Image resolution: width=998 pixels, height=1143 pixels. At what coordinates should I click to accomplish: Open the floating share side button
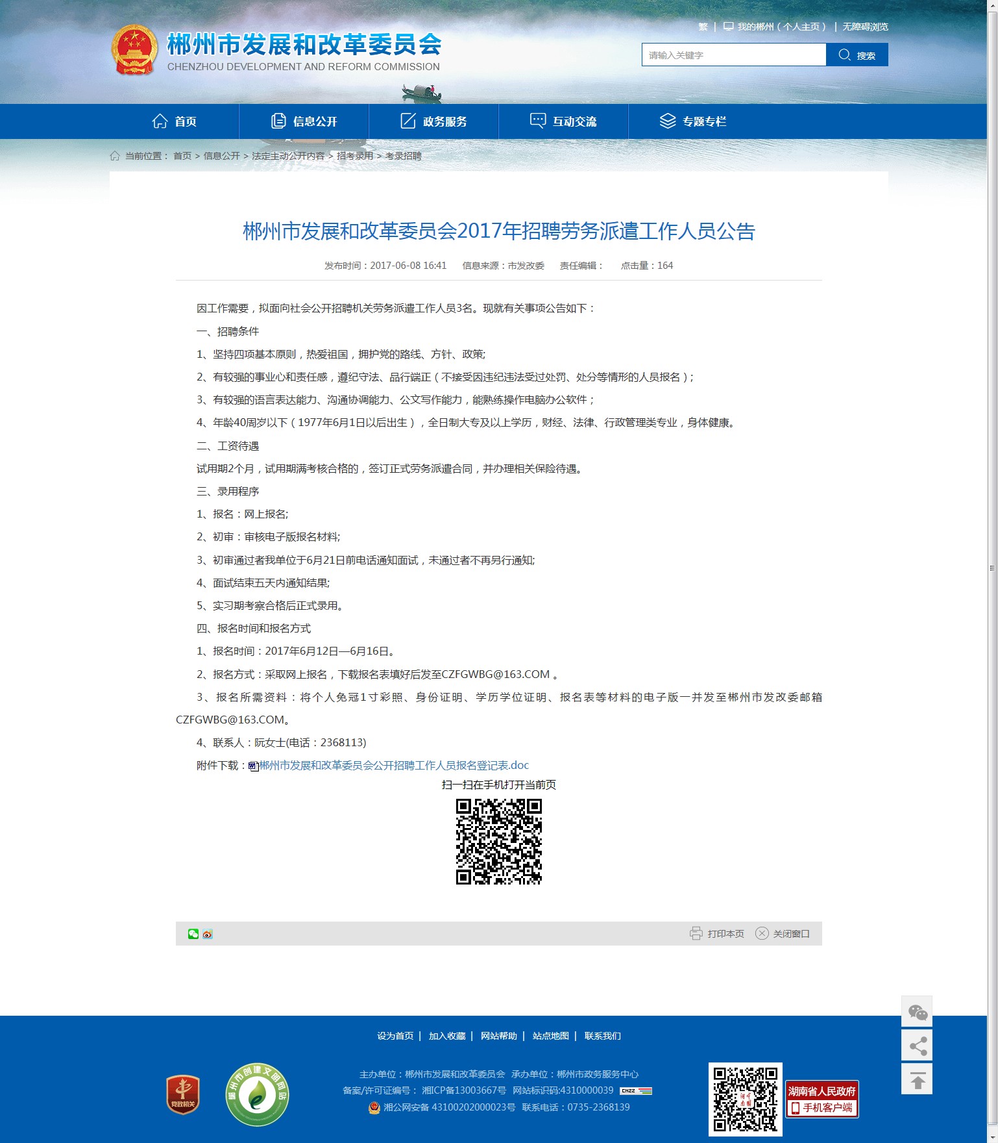(917, 1046)
